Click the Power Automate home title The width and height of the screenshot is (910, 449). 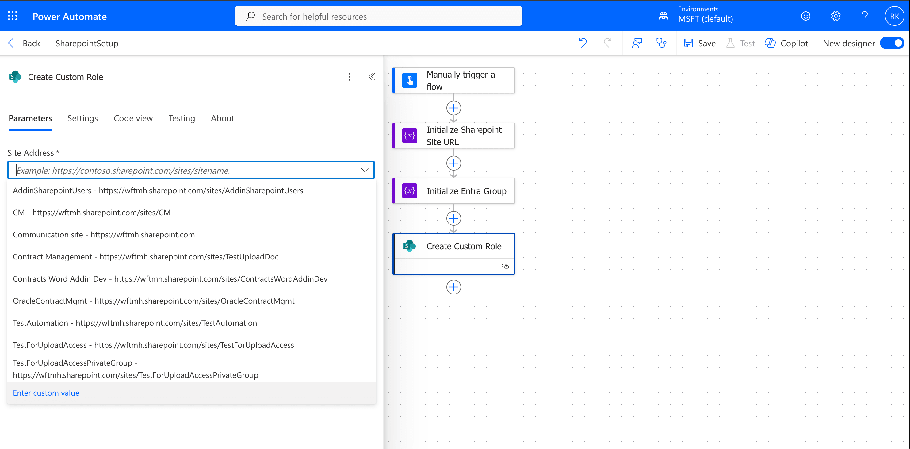point(70,17)
